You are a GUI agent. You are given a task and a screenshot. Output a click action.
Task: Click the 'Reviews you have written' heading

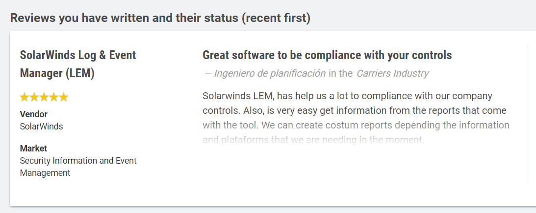160,19
